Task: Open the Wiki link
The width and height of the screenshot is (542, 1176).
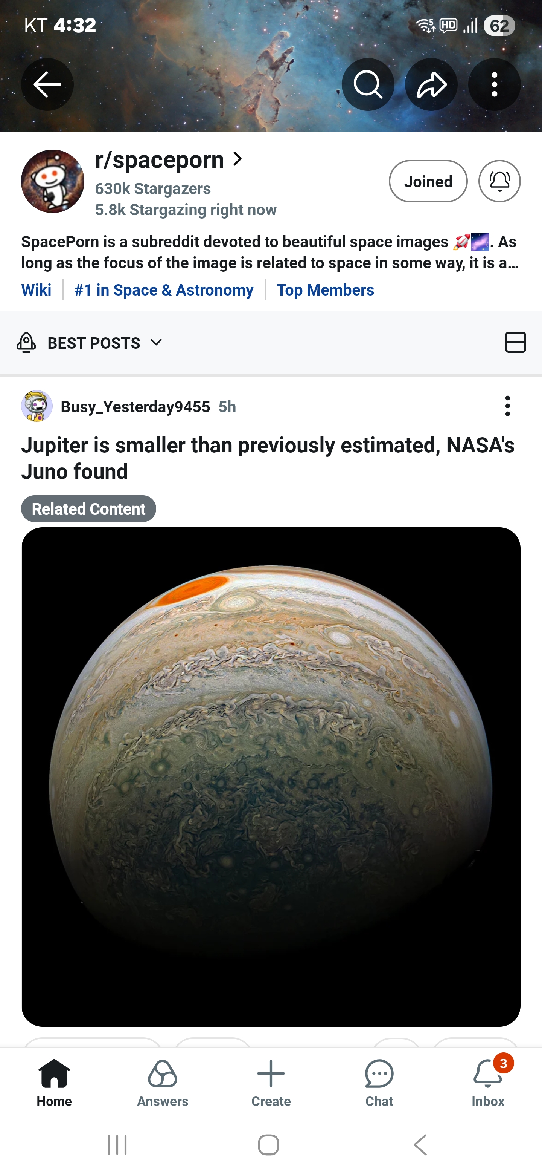Action: click(x=37, y=290)
